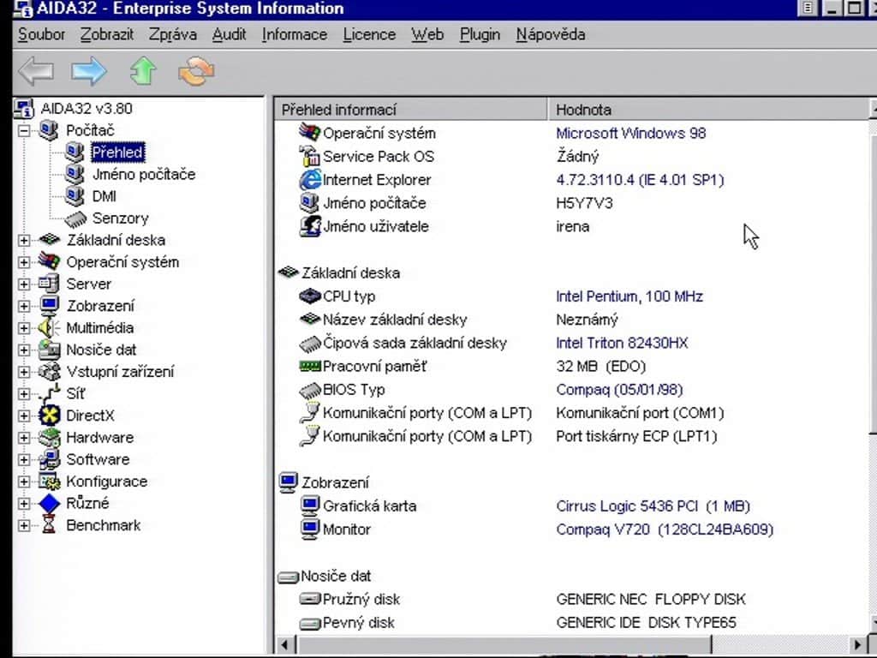Click the green Up arrow icon
877x658 pixels.
pyautogui.click(x=143, y=71)
